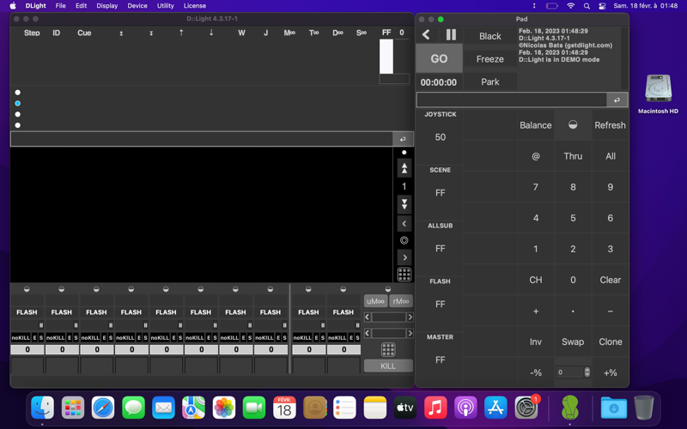Click the concentric circle icon between the arrows

pyautogui.click(x=404, y=240)
